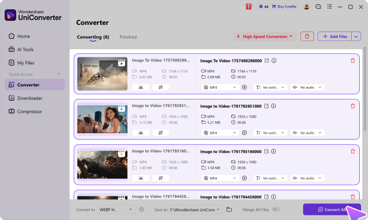Play the smiling woman party video thumbnail

pyautogui.click(x=103, y=119)
